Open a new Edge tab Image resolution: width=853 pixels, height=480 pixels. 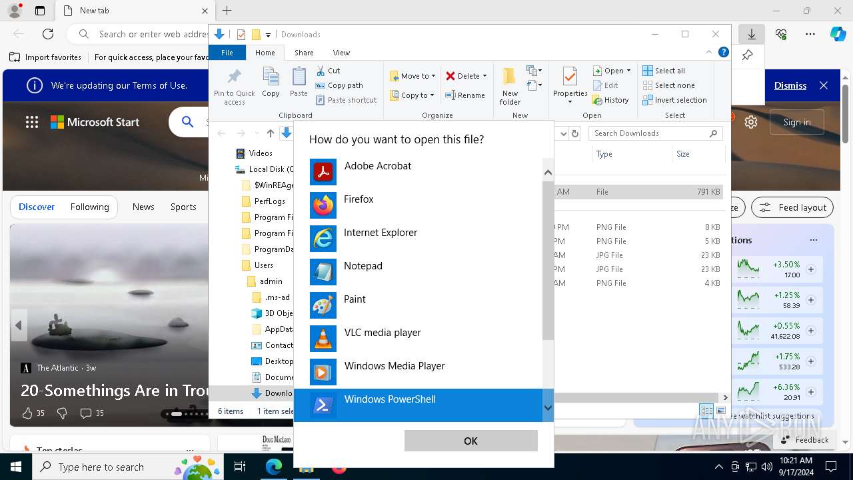click(227, 11)
